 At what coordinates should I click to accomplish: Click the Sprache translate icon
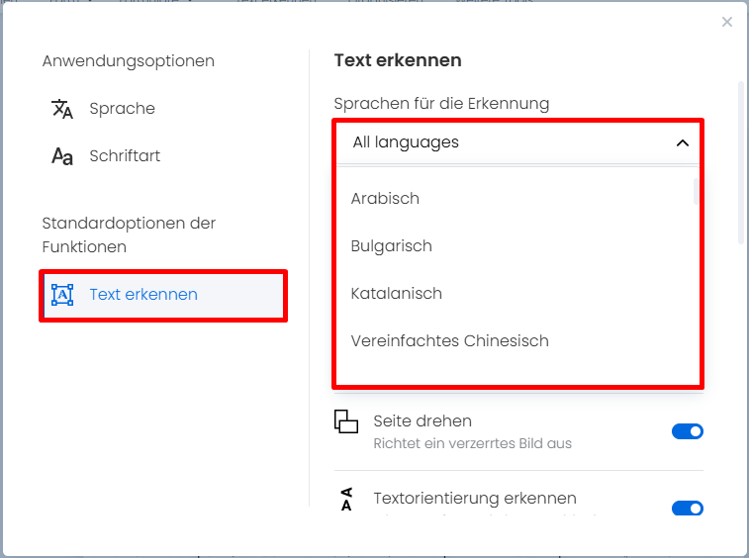62,109
